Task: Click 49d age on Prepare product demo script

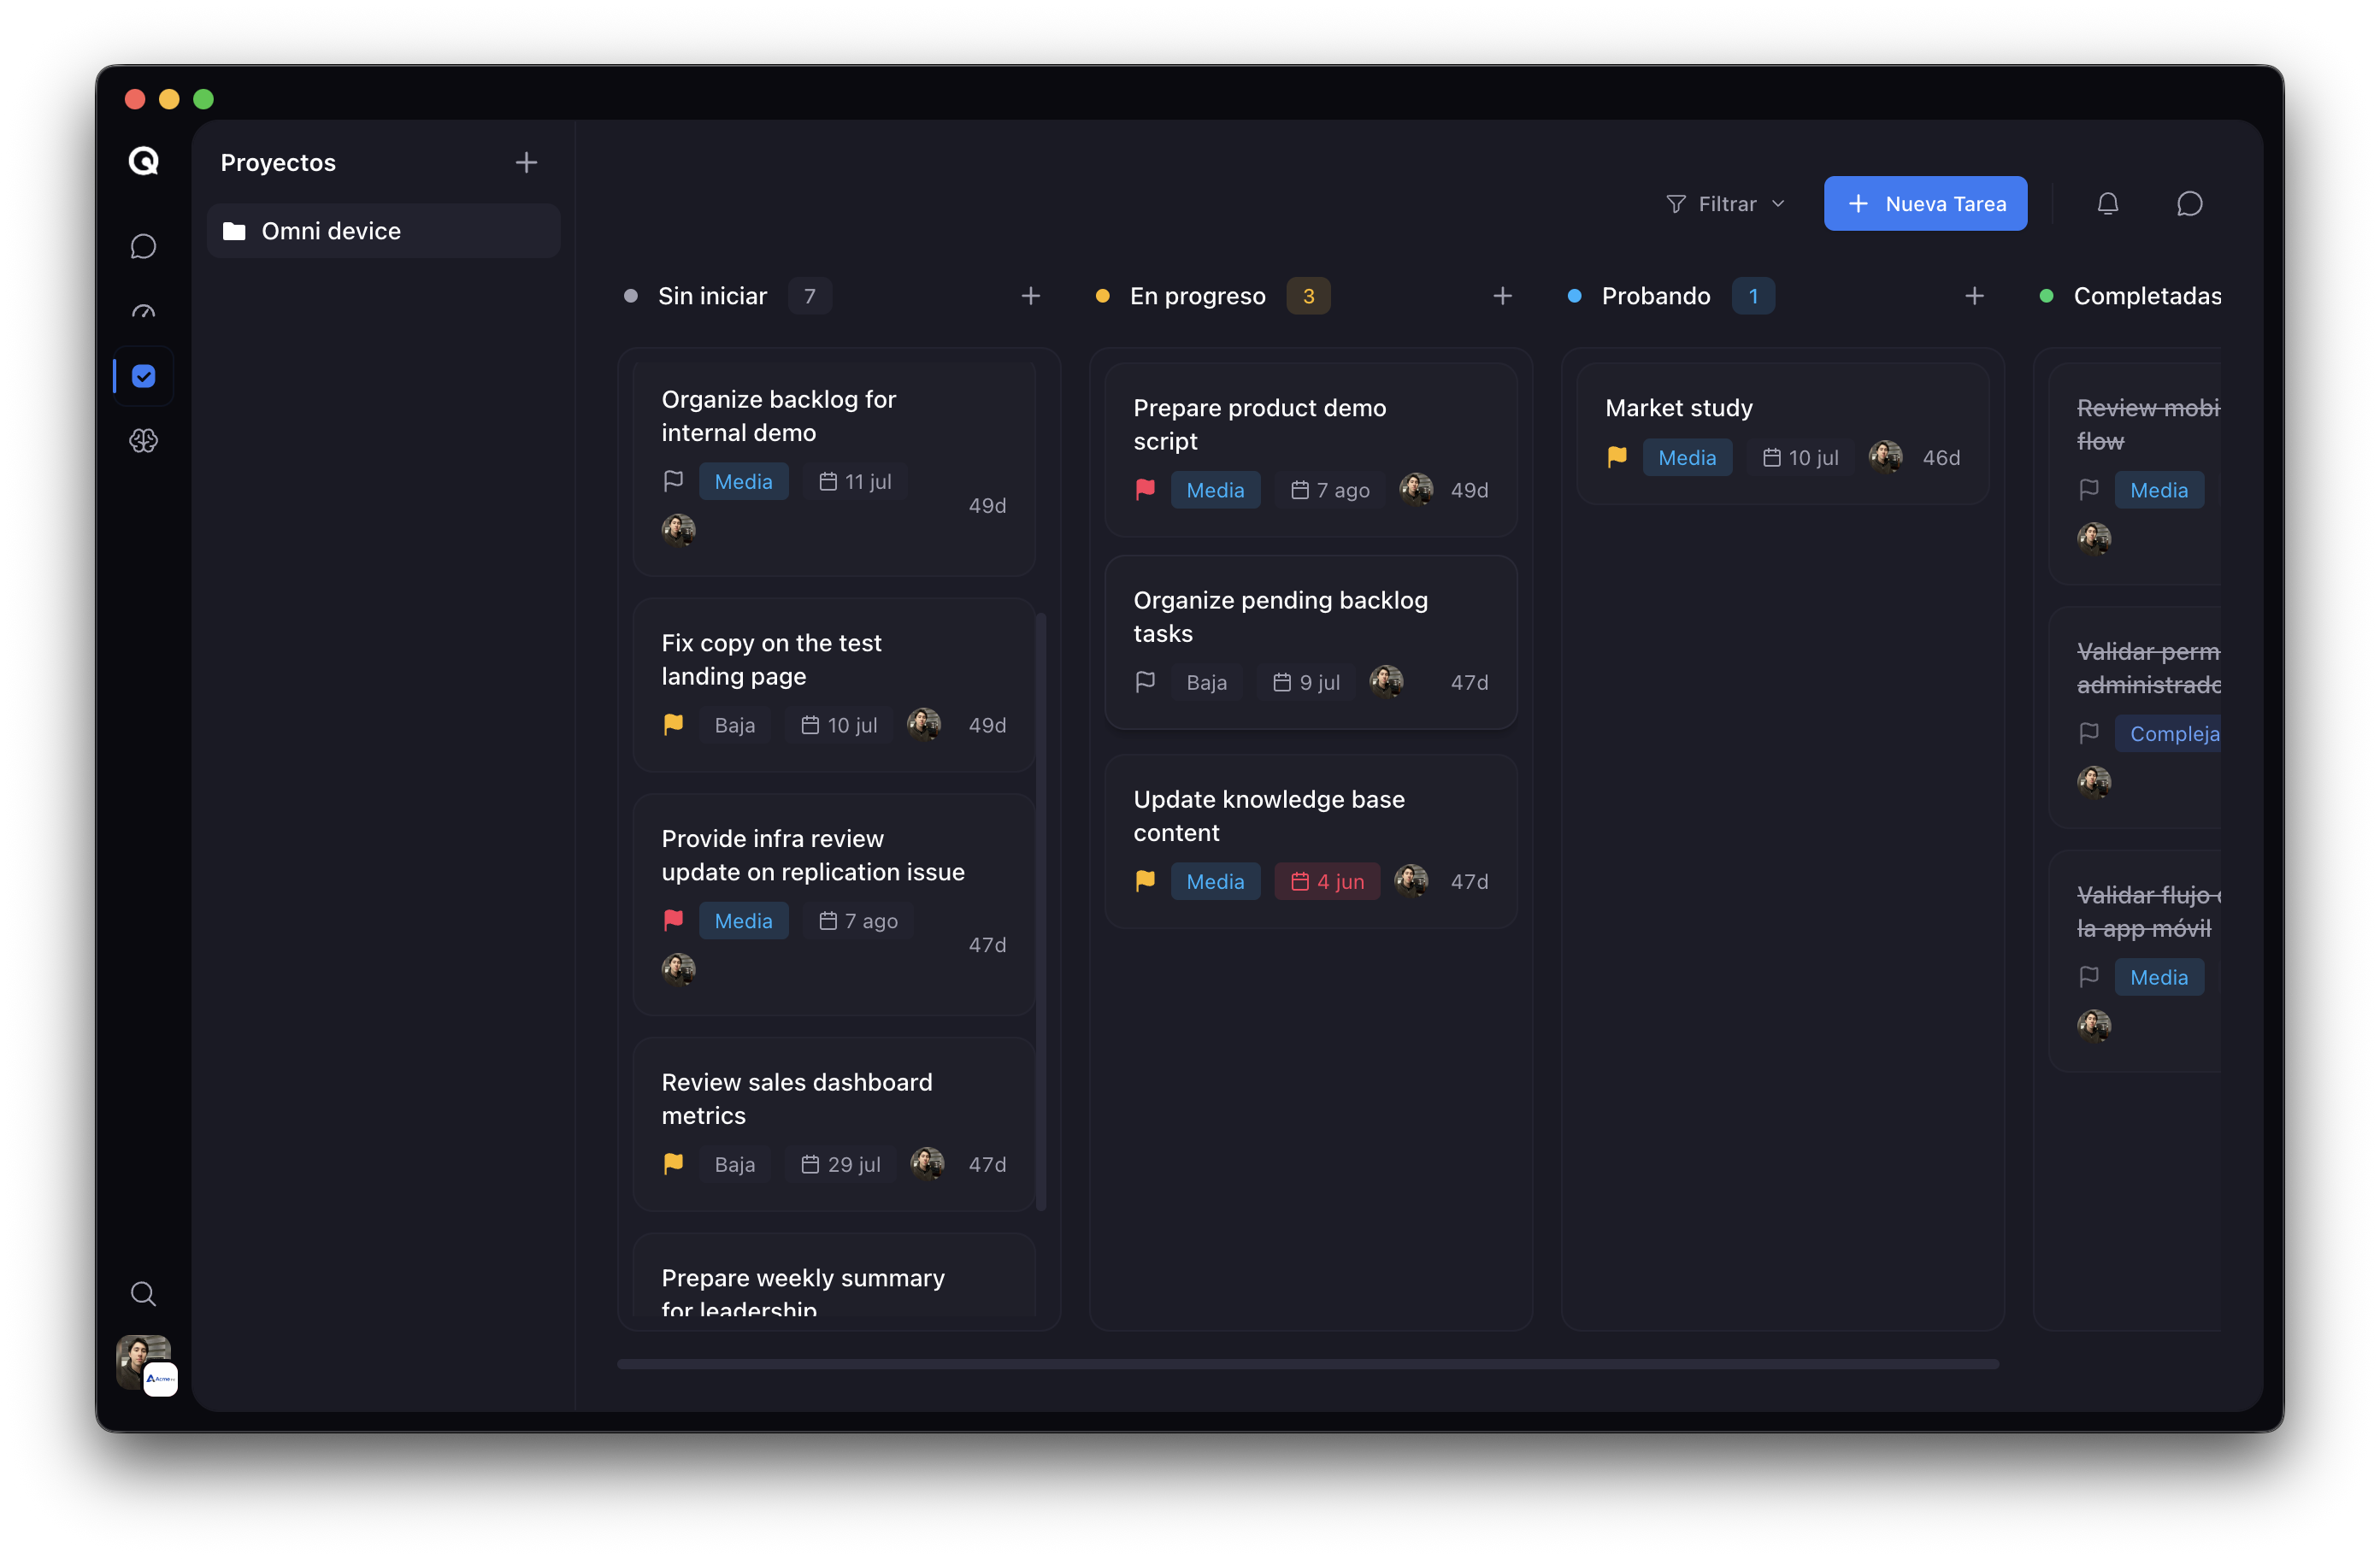Action: click(x=1469, y=490)
